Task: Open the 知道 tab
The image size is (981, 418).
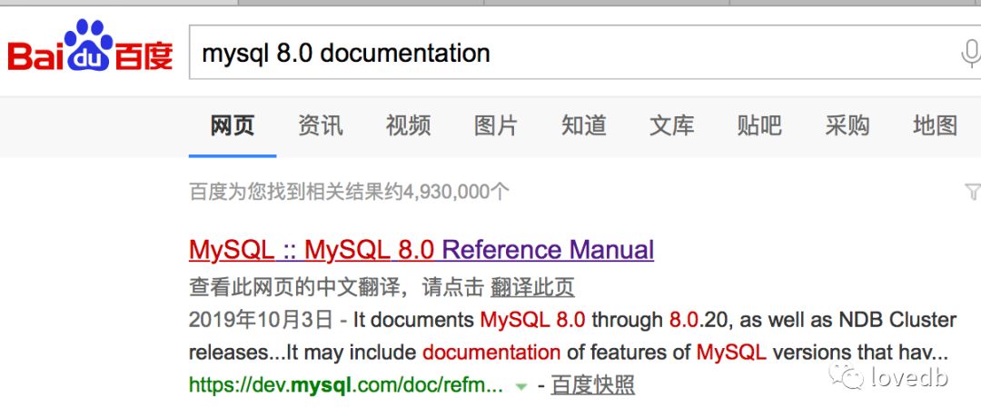Action: 584,125
